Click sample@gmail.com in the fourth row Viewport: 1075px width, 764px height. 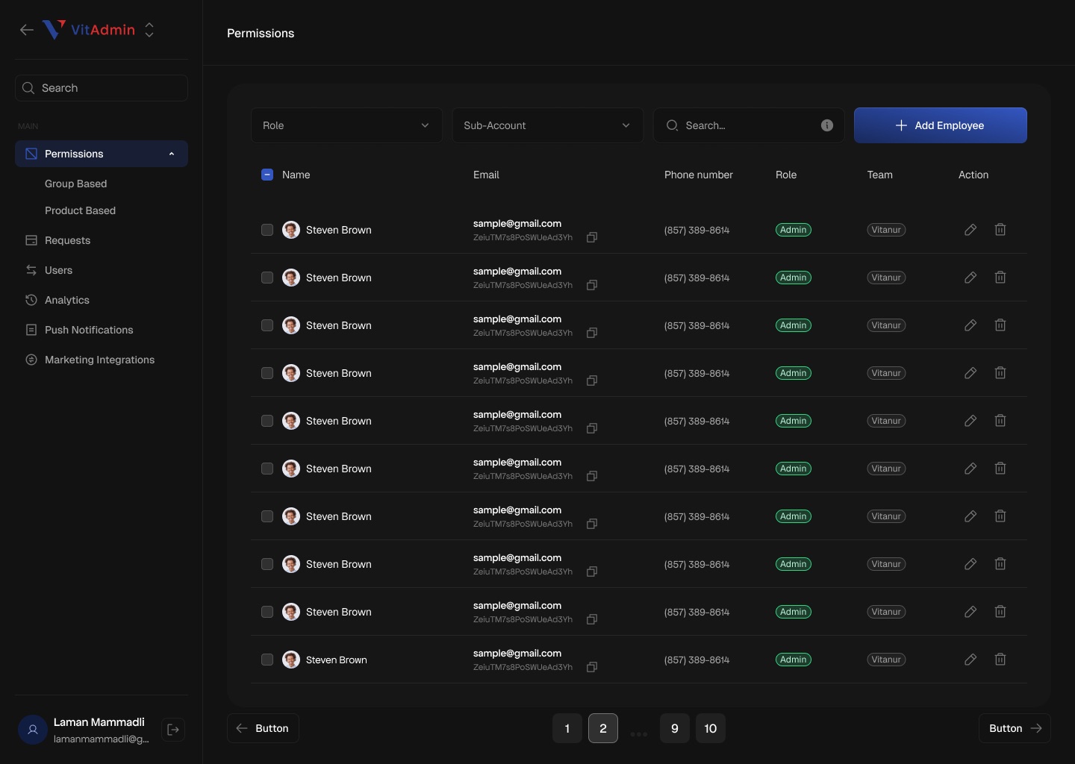(517, 366)
